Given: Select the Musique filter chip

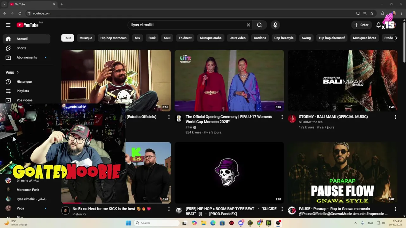Looking at the screenshot, I should [x=86, y=38].
